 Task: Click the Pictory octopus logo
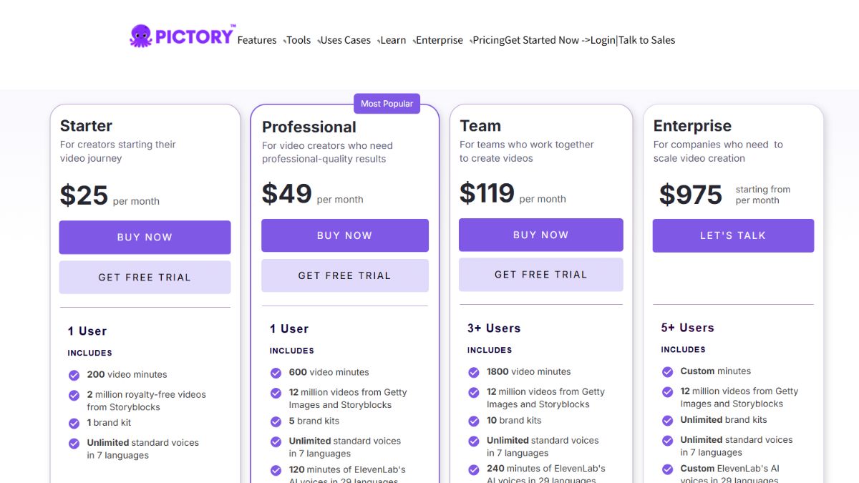(x=182, y=36)
